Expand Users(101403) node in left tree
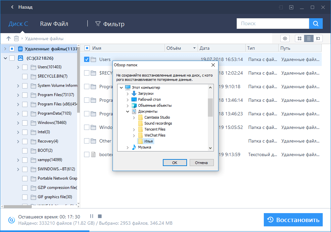Screen dimensions: 331x232 click(18, 67)
